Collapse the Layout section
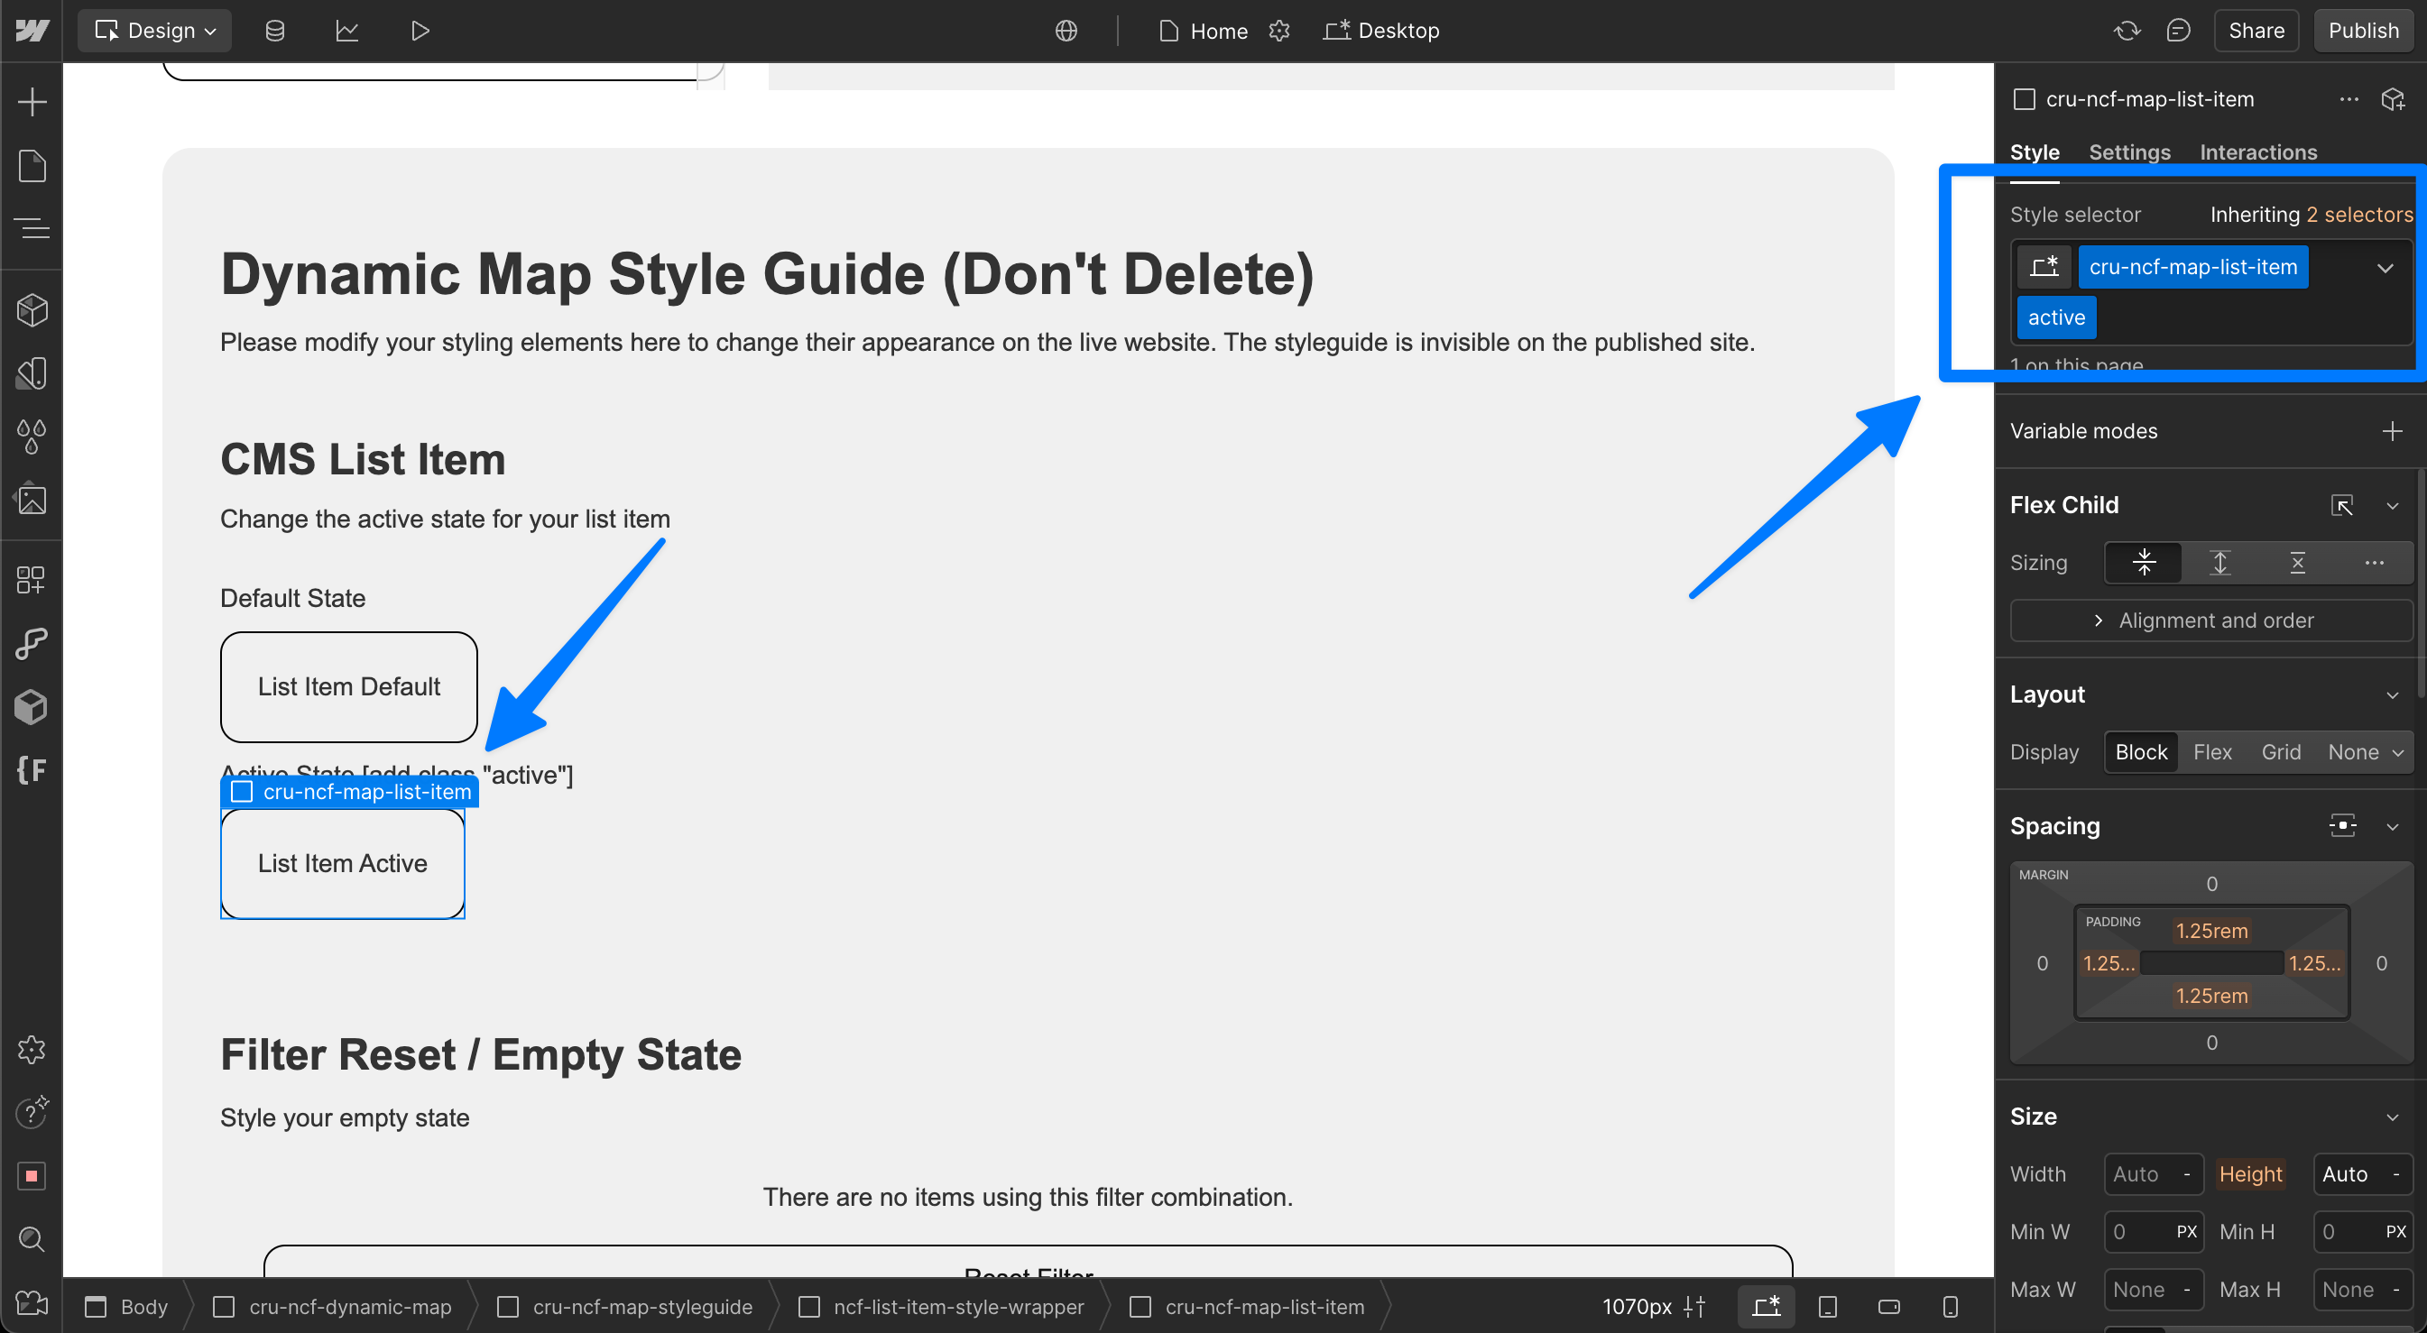 (2392, 695)
